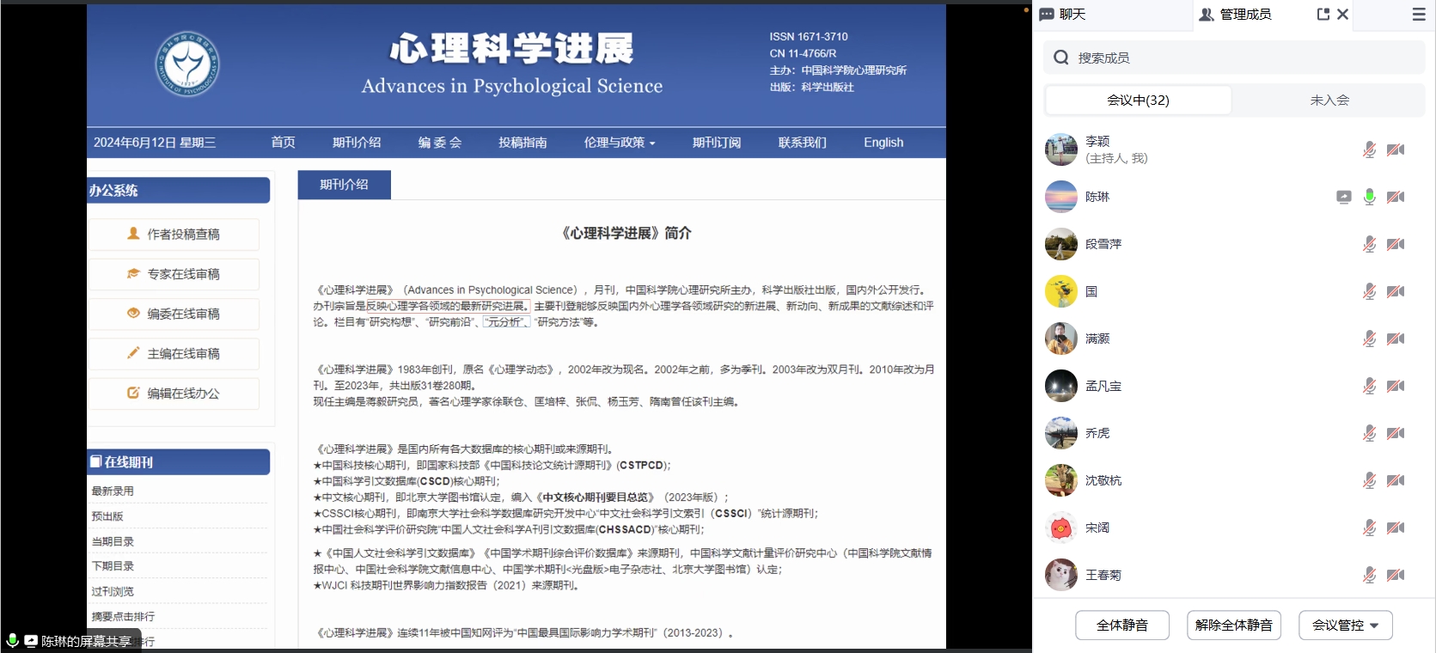Switch to the 未入会 tab
Image resolution: width=1436 pixels, height=653 pixels.
tap(1329, 100)
